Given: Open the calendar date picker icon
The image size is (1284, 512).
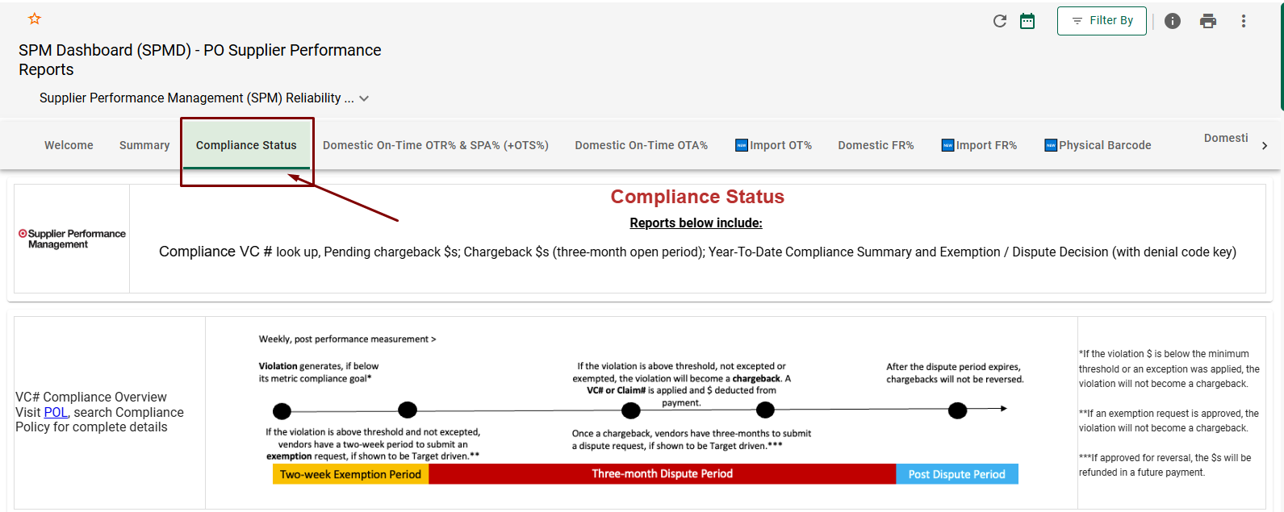Looking at the screenshot, I should point(1027,21).
